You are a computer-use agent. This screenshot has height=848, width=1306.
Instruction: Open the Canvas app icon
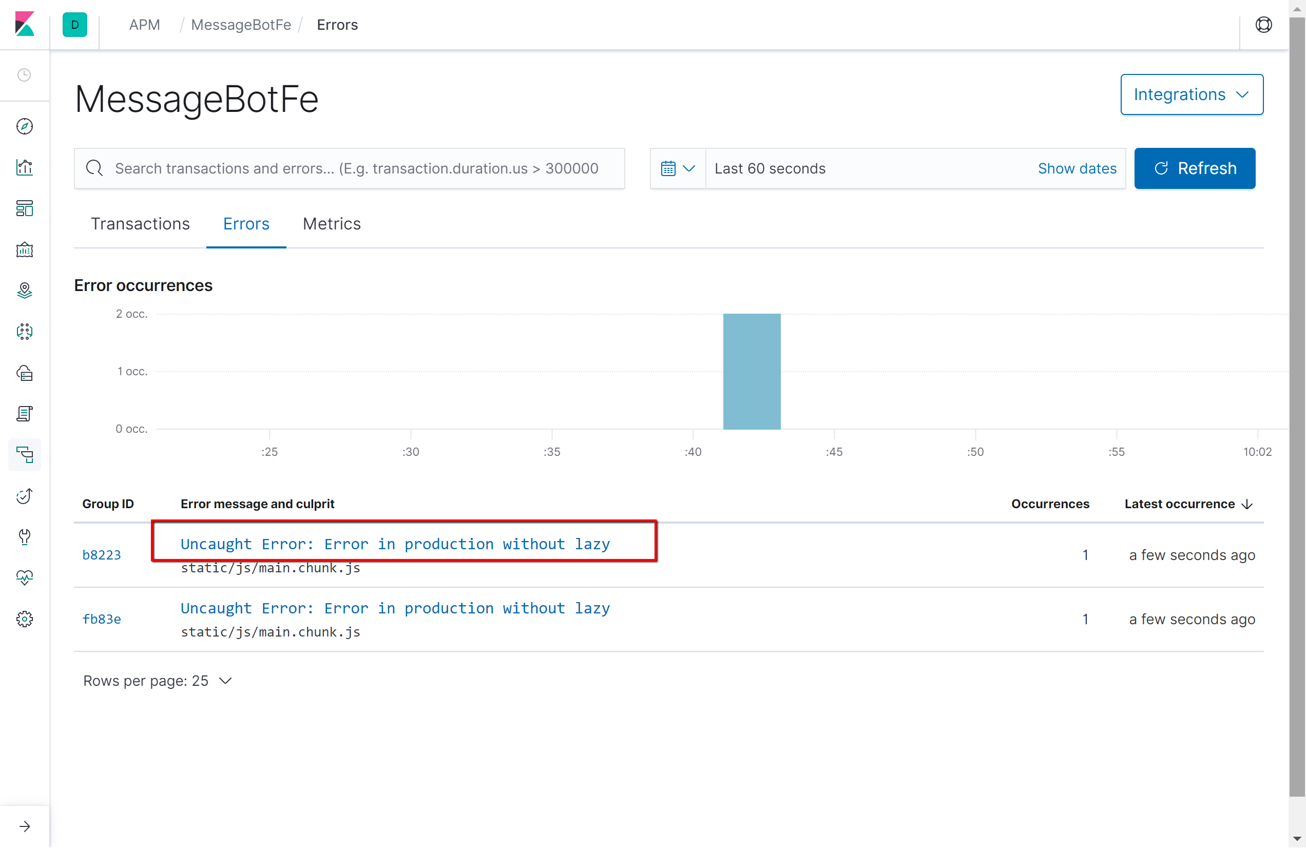point(25,249)
